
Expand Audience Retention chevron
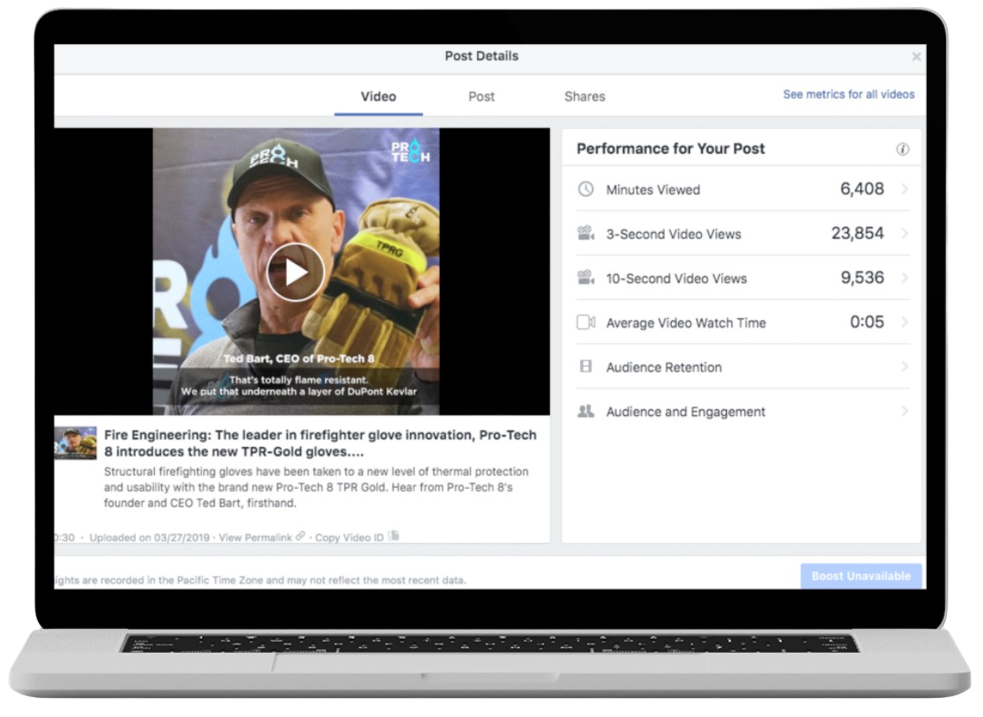(x=904, y=367)
